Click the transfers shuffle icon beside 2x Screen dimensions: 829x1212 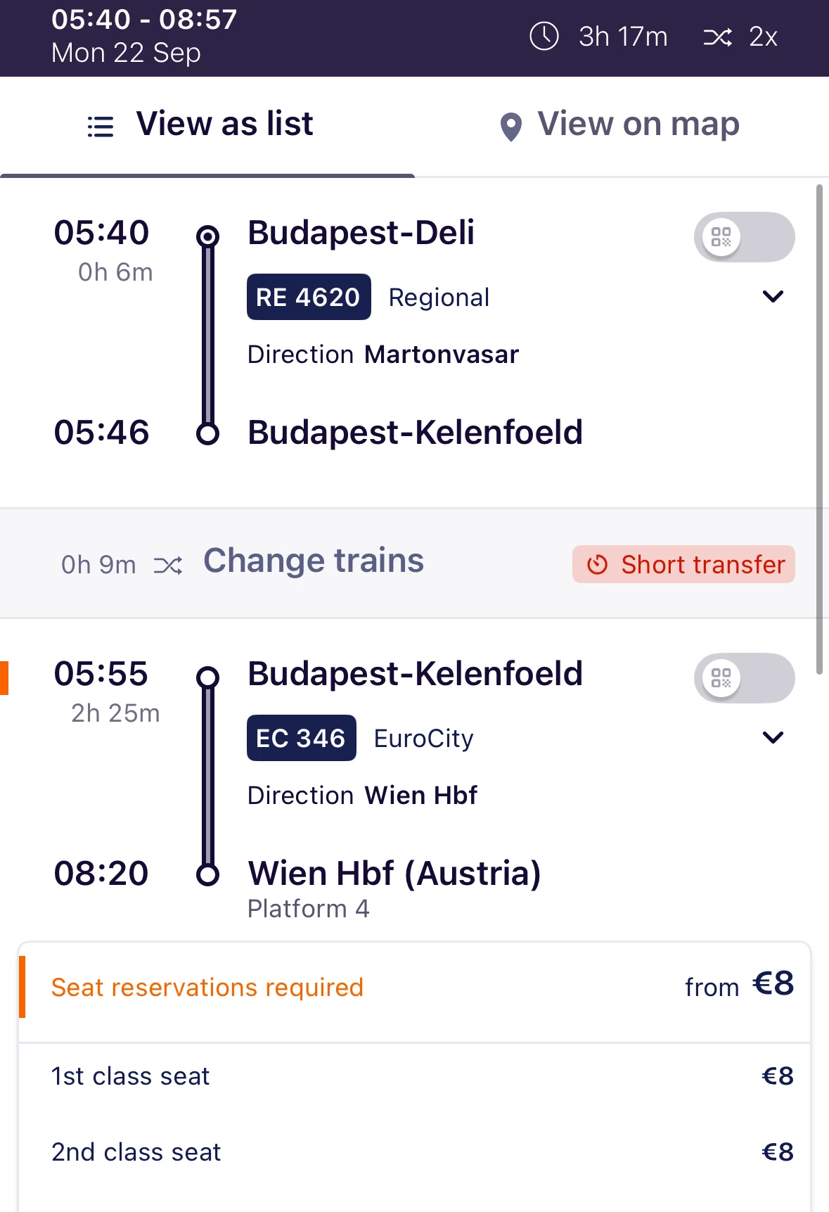pyautogui.click(x=717, y=37)
